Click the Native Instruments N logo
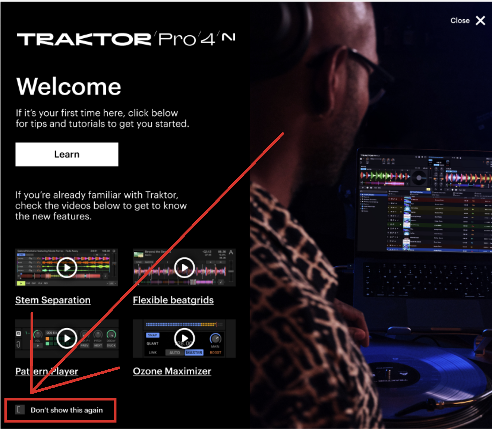The width and height of the screenshot is (492, 429). coord(229,37)
